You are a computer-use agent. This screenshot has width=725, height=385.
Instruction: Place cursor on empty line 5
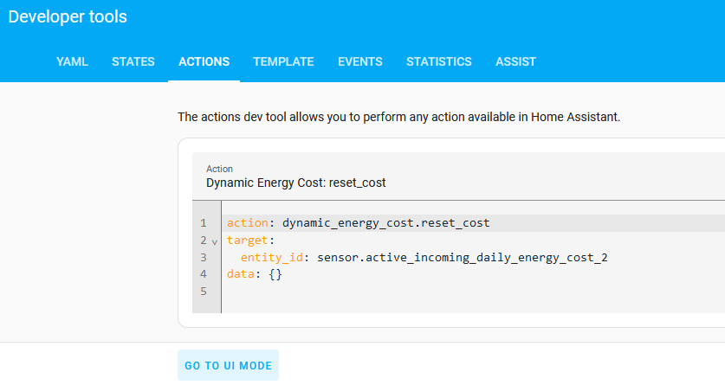[474, 292]
